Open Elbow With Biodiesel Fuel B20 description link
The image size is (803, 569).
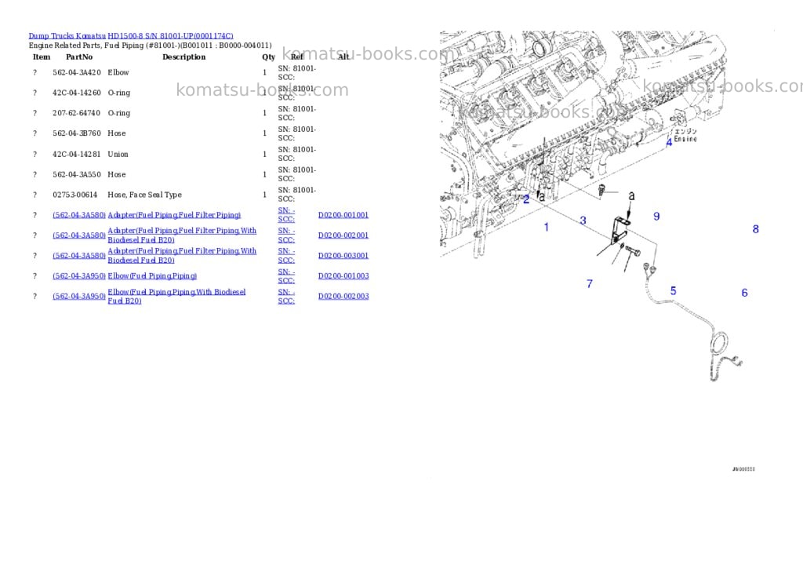point(176,297)
